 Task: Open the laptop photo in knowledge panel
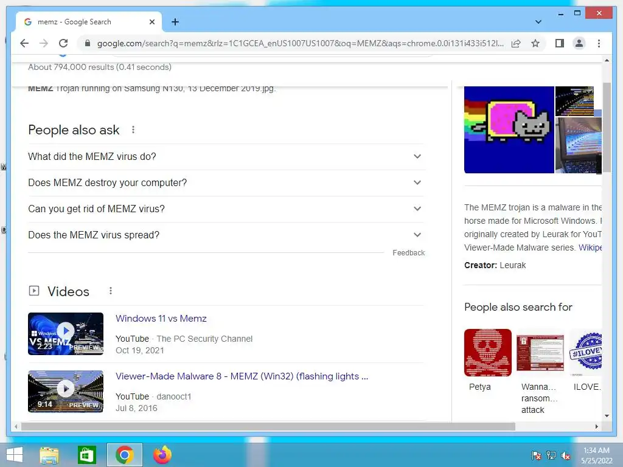point(578,145)
